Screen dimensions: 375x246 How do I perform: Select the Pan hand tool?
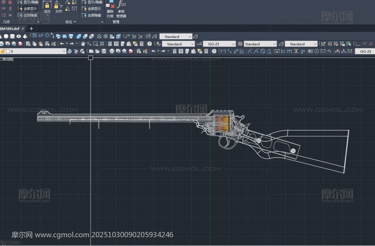[83, 44]
